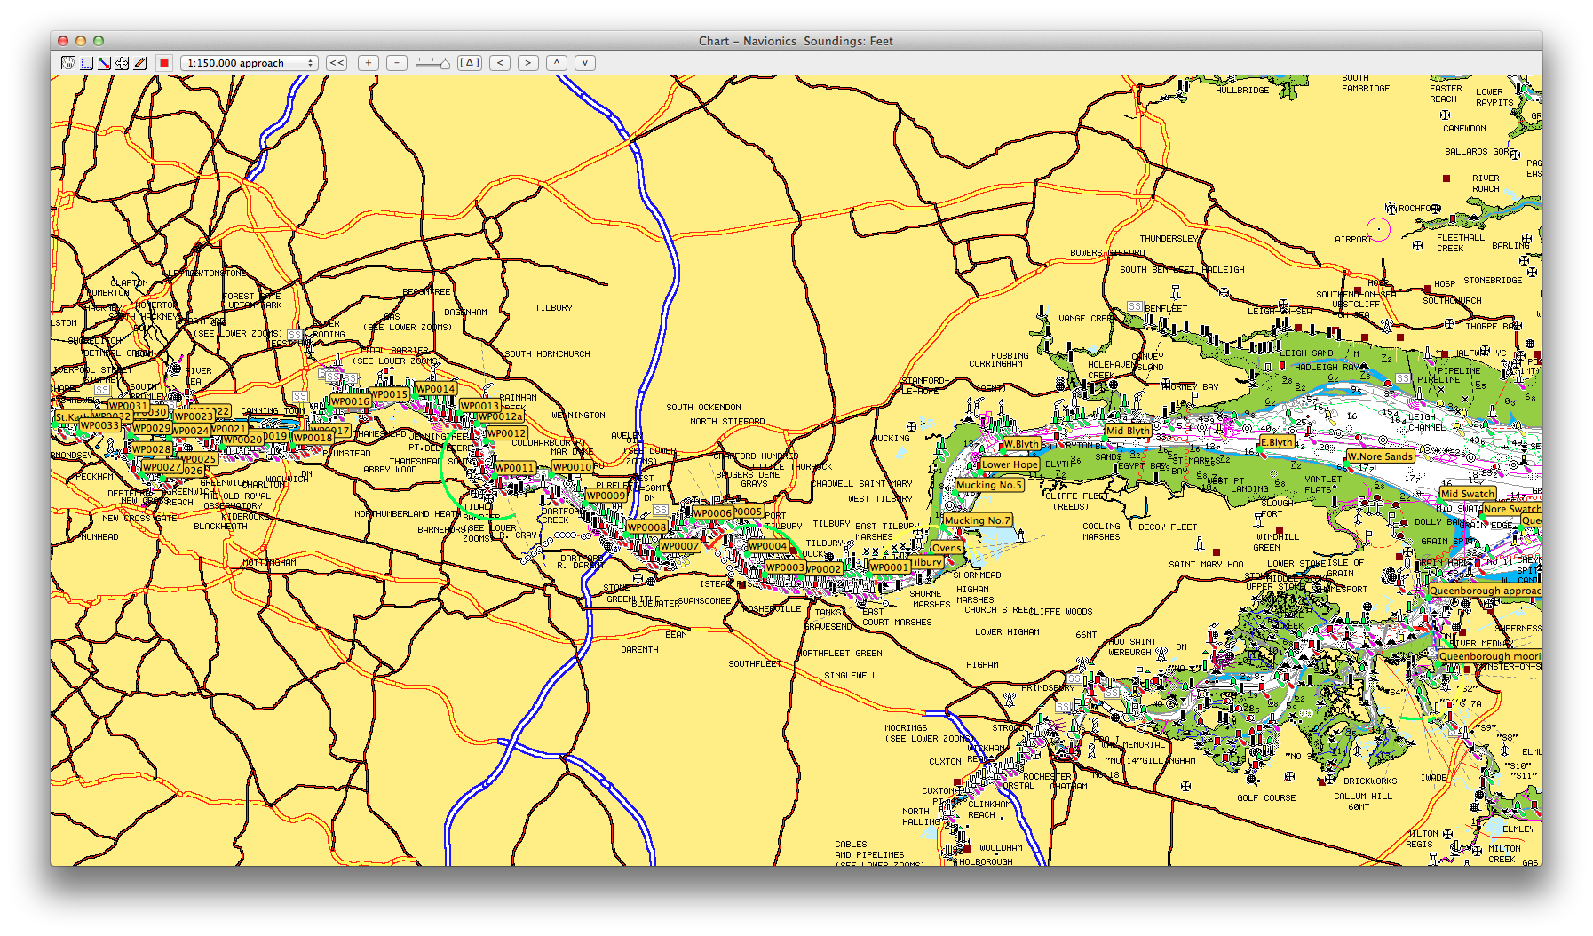Click the THUNDERSLEY place name
Image resolution: width=1593 pixels, height=936 pixels.
tap(1169, 239)
